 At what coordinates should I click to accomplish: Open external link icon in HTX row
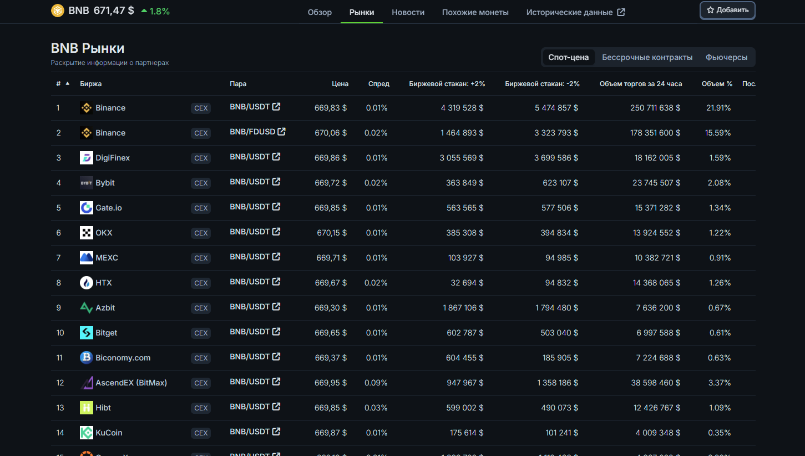tap(276, 282)
